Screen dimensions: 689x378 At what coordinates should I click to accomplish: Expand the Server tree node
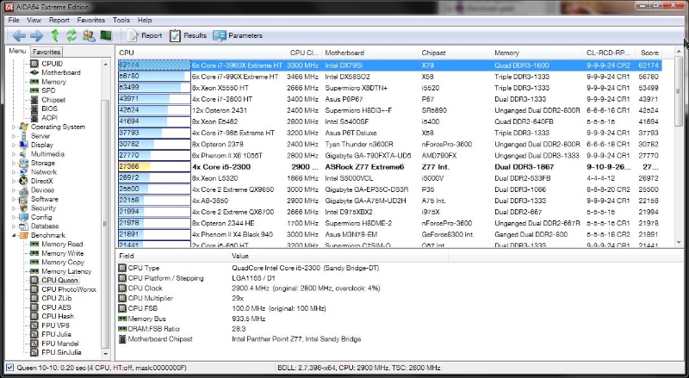13,136
